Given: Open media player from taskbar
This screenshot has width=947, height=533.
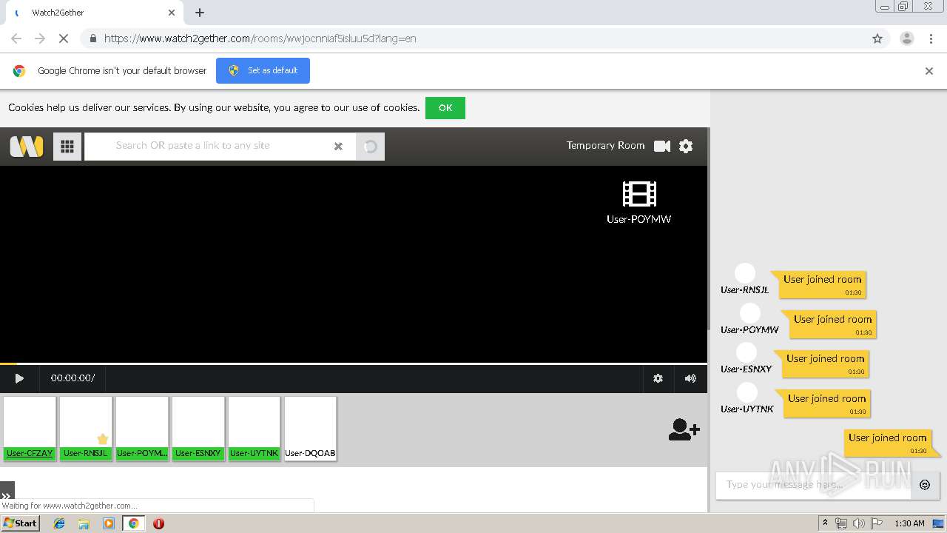Looking at the screenshot, I should pos(109,523).
